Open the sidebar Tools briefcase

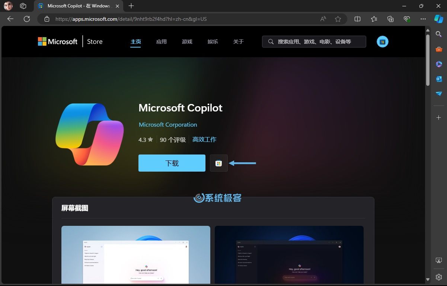pyautogui.click(x=439, y=49)
